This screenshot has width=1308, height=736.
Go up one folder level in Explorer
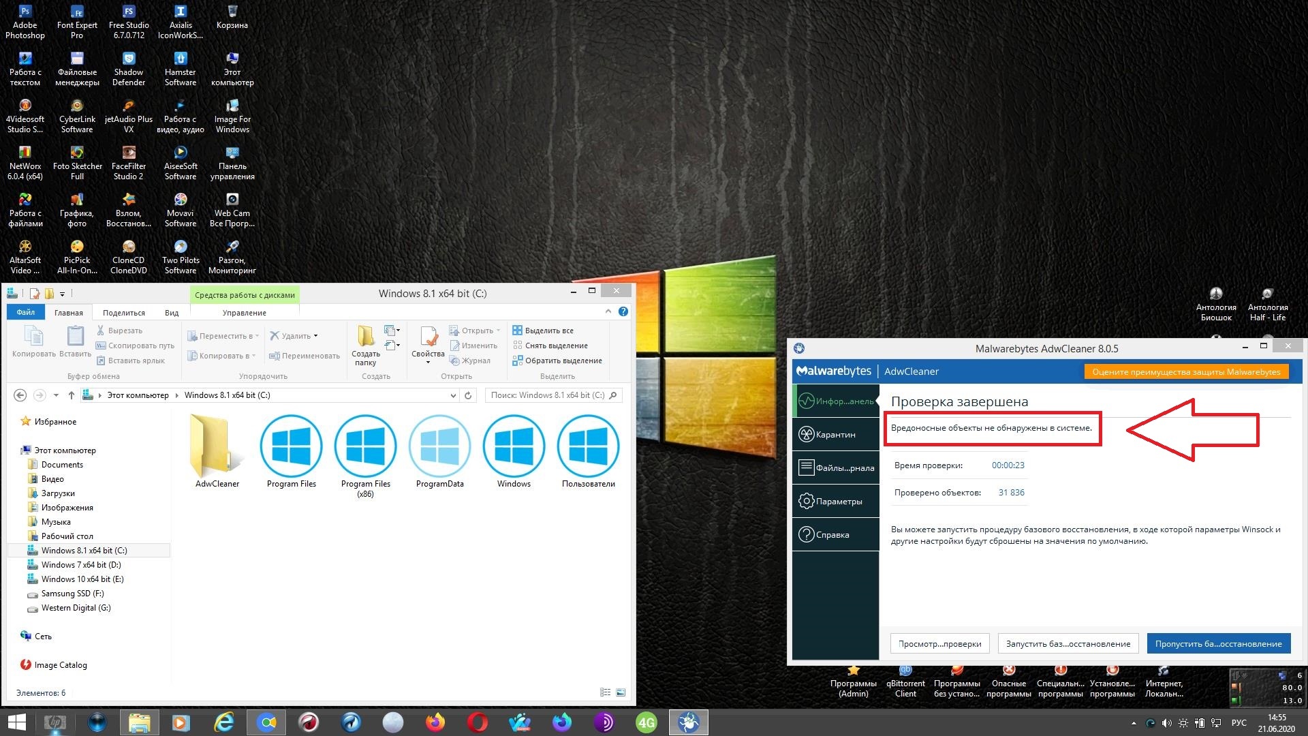click(x=71, y=395)
